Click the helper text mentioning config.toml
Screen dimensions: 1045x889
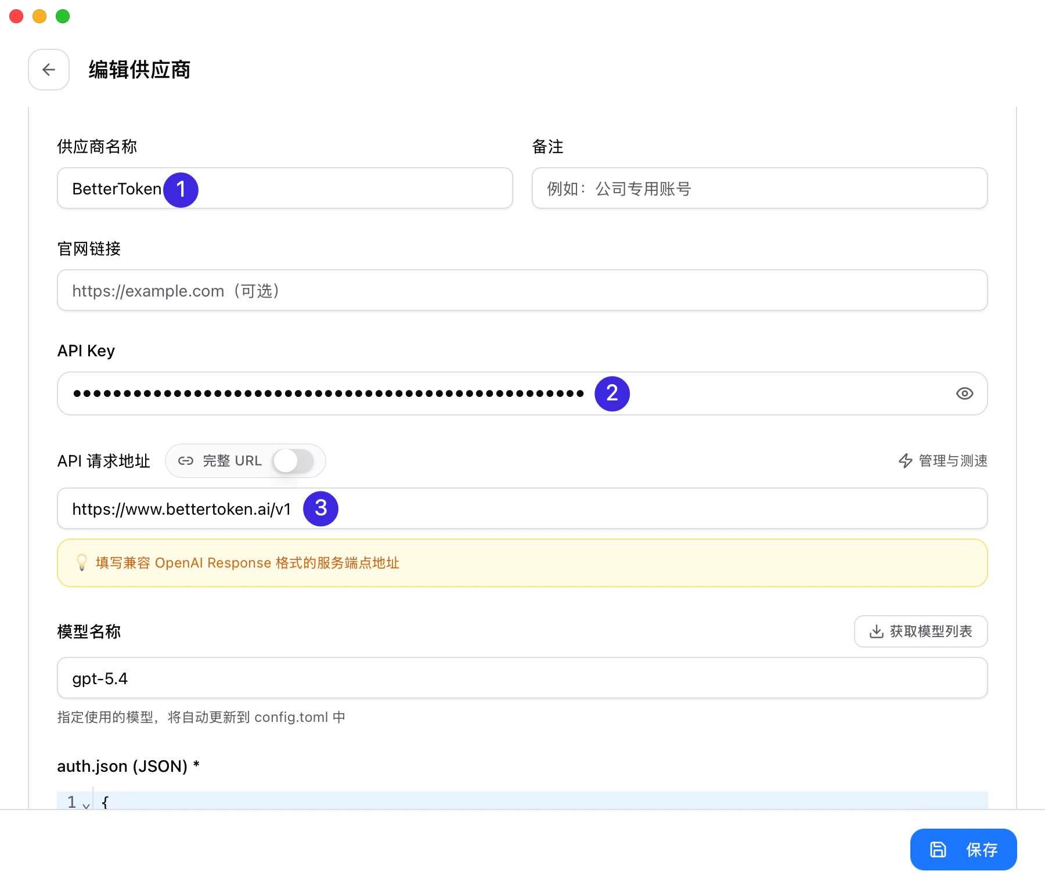coord(201,717)
